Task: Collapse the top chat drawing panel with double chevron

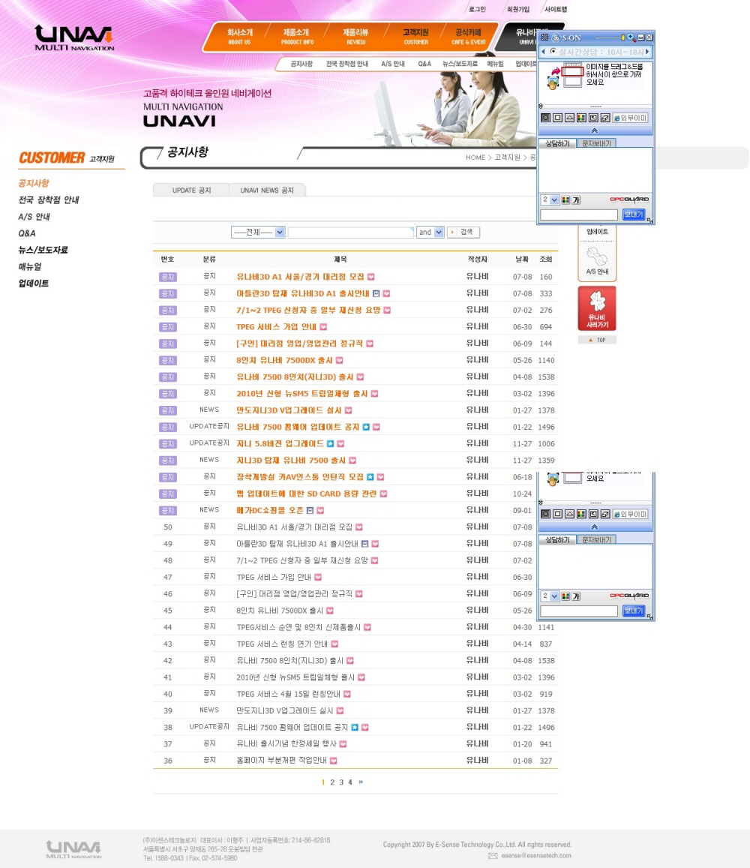Action: click(x=595, y=131)
